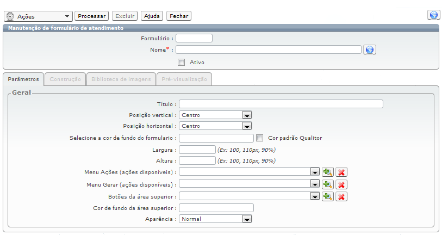
Task: Click the red X icon for Menu Gerar
Action: [x=341, y=184]
